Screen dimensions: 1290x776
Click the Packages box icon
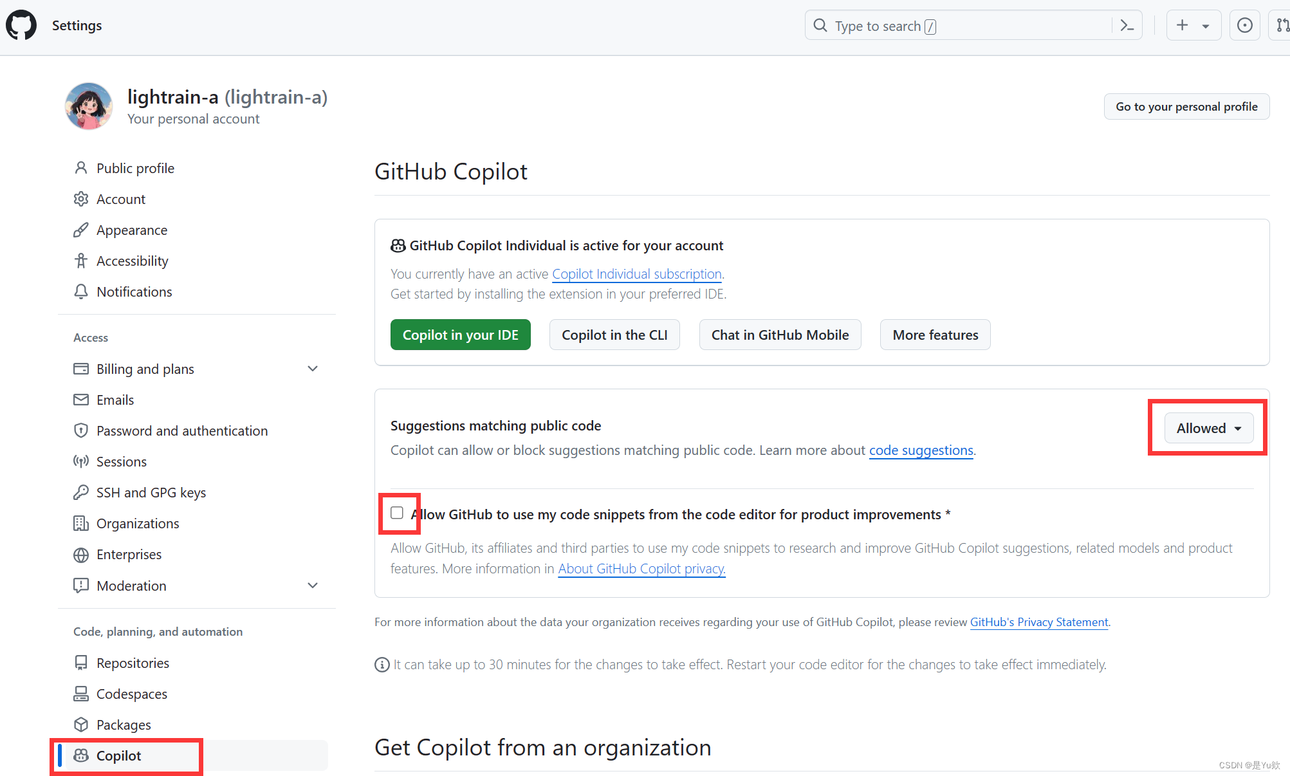(80, 725)
